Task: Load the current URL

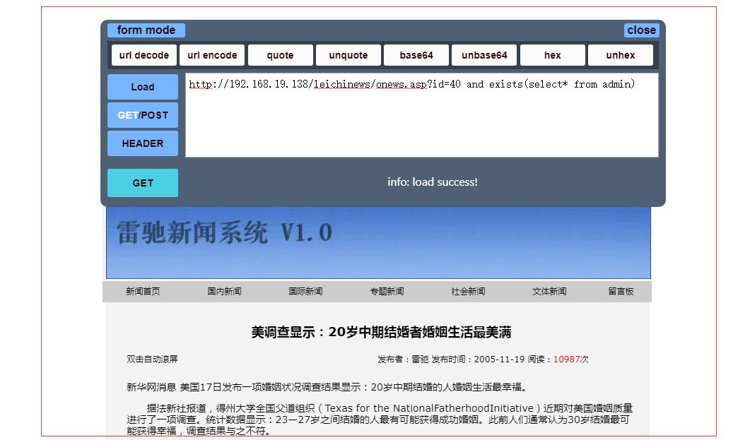Action: (143, 87)
